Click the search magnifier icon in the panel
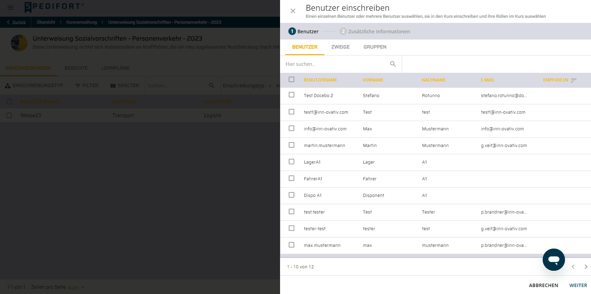591x294 pixels. 393,64
